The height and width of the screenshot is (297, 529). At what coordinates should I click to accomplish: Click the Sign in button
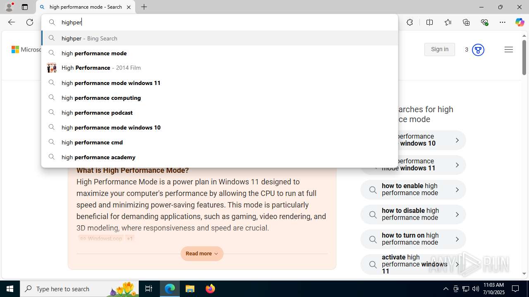[439, 49]
